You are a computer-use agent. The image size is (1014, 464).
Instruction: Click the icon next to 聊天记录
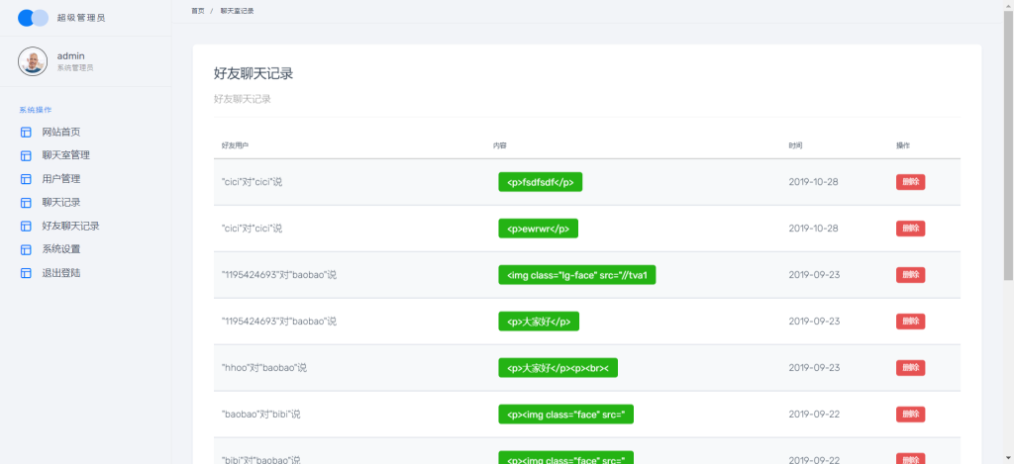[26, 203]
